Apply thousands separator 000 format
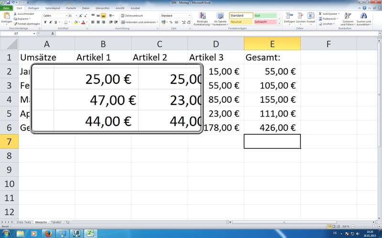382x238 pixels. coord(176,22)
